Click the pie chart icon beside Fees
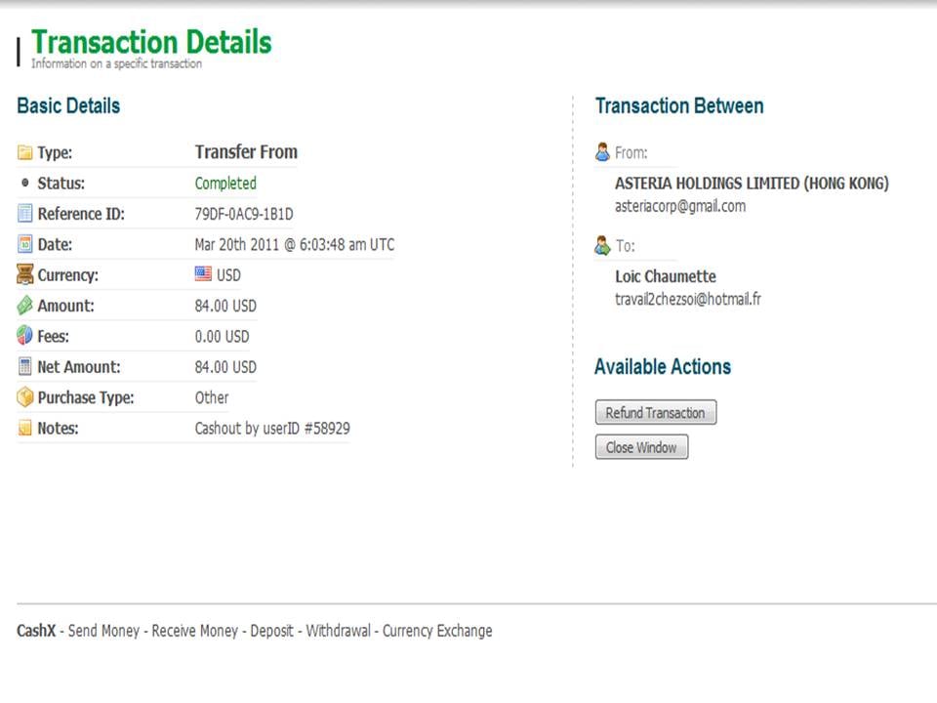This screenshot has height=703, width=937. point(24,335)
